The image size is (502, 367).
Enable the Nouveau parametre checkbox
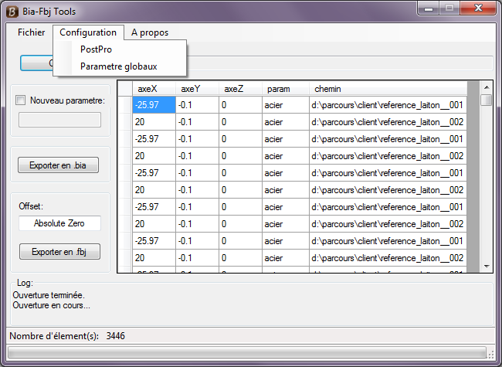(21, 100)
